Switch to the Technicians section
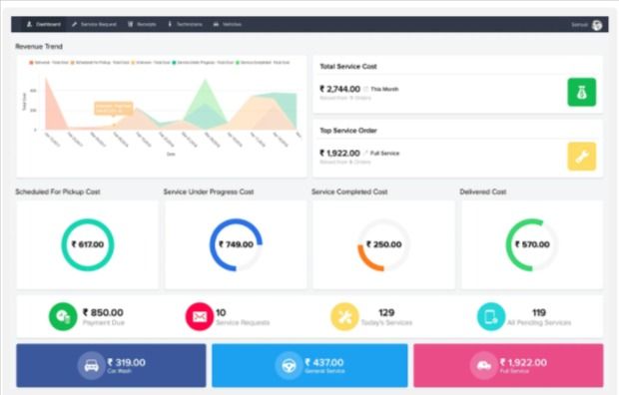This screenshot has height=395, width=619. point(185,25)
